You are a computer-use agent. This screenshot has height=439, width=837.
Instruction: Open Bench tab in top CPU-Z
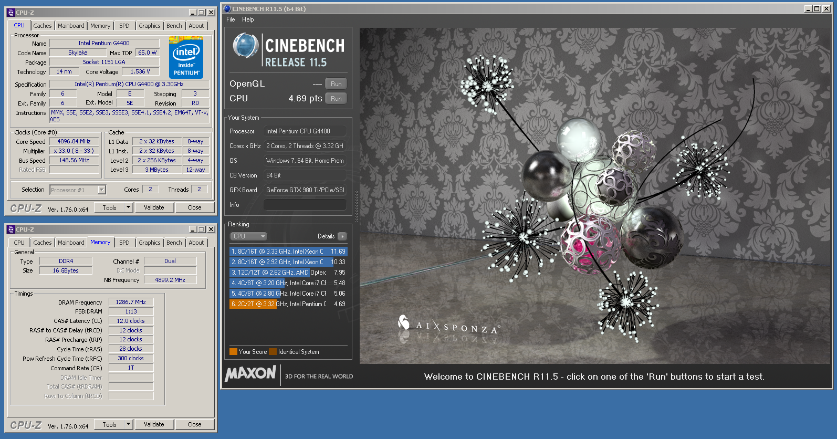point(174,26)
